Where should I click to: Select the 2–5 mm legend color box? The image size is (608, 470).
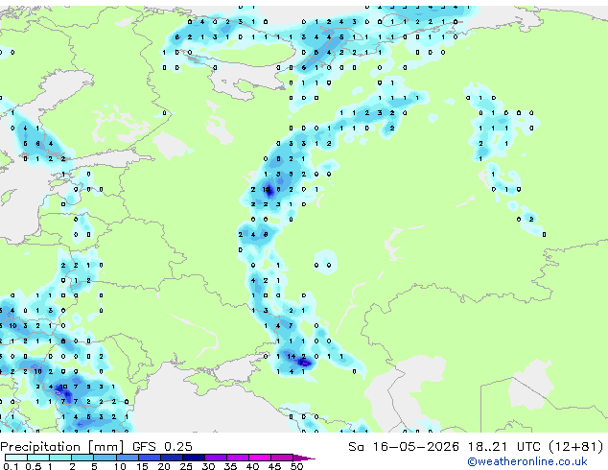[82, 458]
